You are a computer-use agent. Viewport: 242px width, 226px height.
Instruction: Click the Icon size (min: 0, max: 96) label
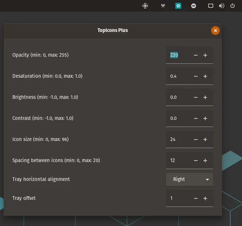point(40,140)
